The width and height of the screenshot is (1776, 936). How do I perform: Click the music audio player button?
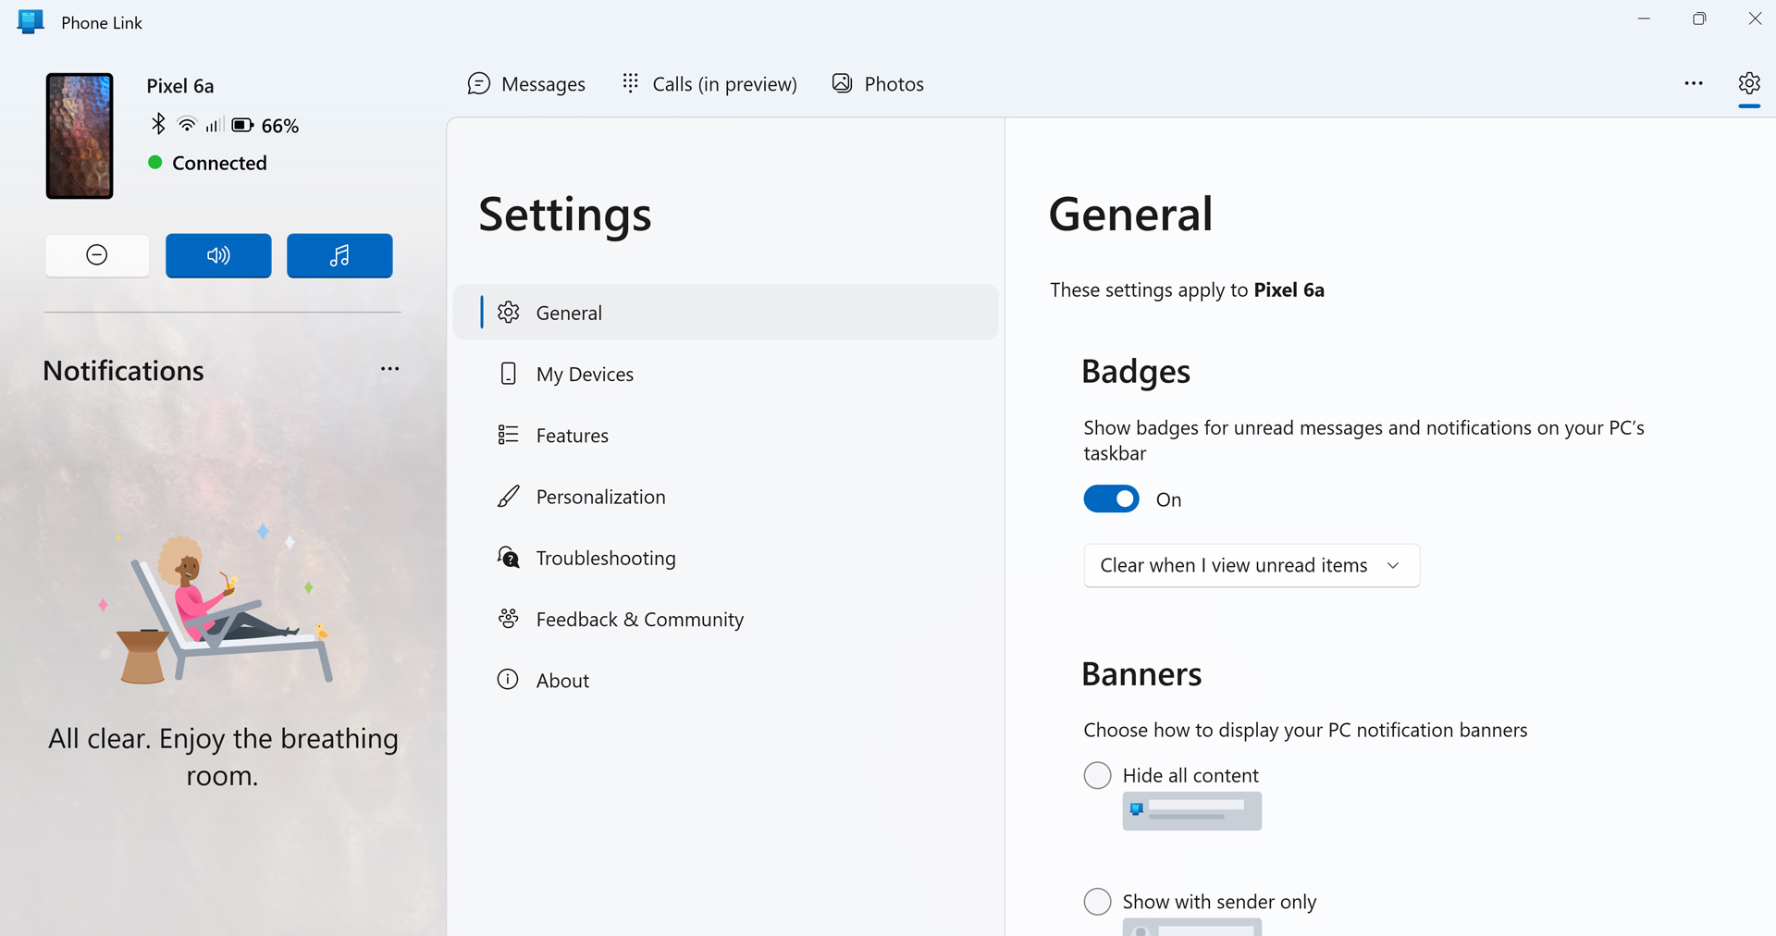(x=339, y=255)
